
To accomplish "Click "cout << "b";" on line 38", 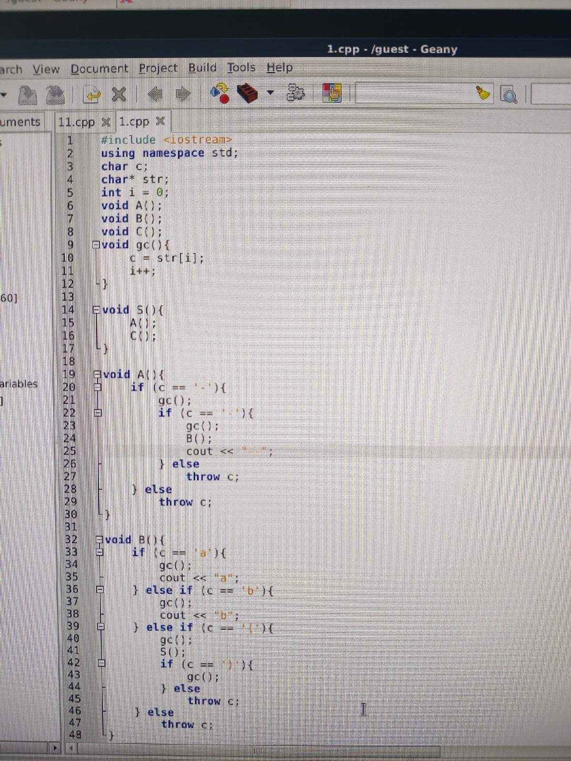I will click(x=199, y=615).
